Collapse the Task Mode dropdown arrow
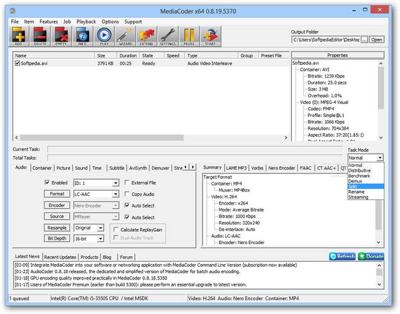 [380, 158]
